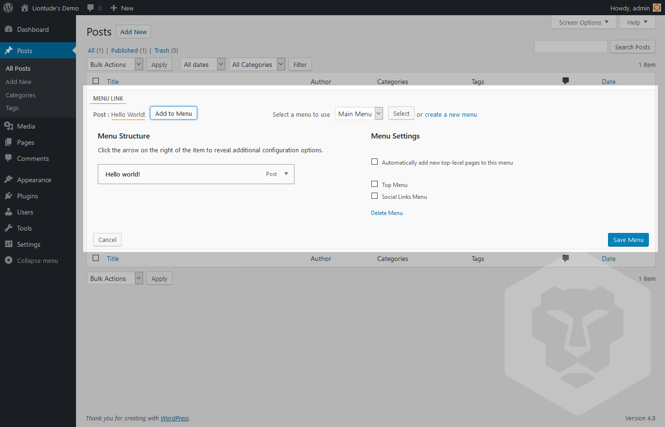This screenshot has width=665, height=427.
Task: Click the Users sidebar icon
Action: coord(9,212)
